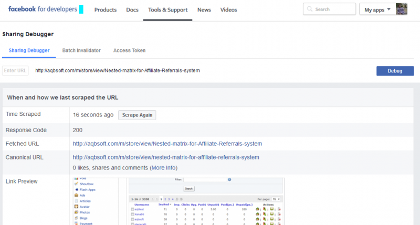Click the 'When and how we last scraped the URL' heading
Viewport: 420px width, 225px height.
[x=62, y=98]
